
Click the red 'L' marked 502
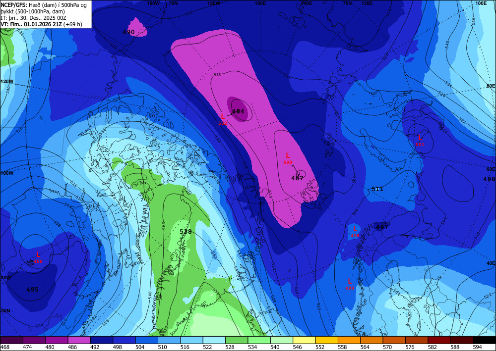click(x=223, y=116)
